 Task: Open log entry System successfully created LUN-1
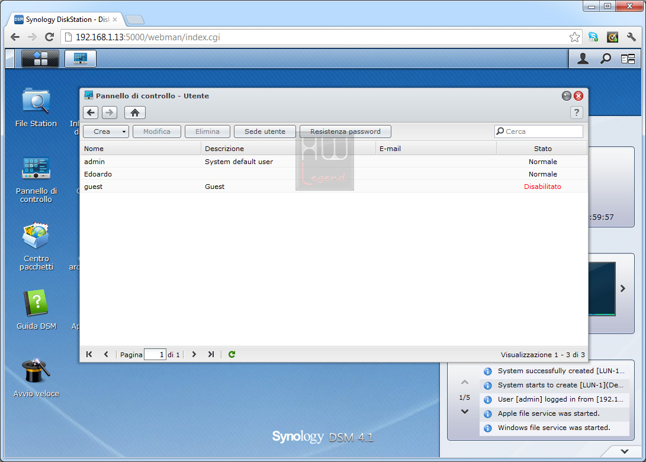point(555,371)
